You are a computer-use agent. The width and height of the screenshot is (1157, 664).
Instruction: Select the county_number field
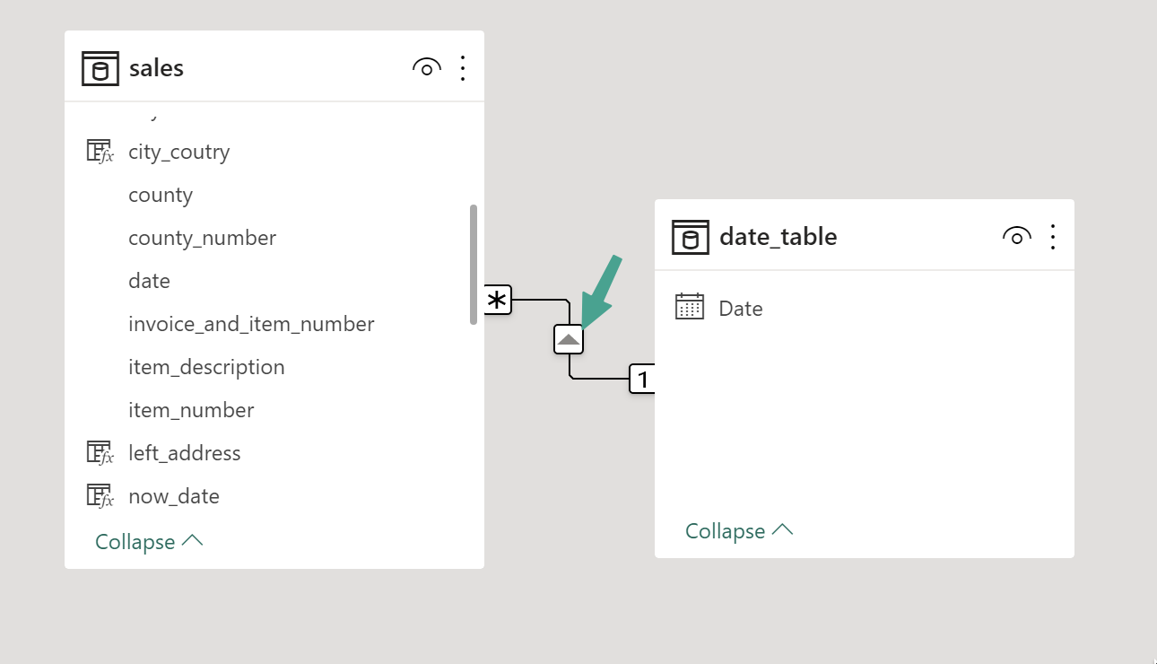coord(202,238)
